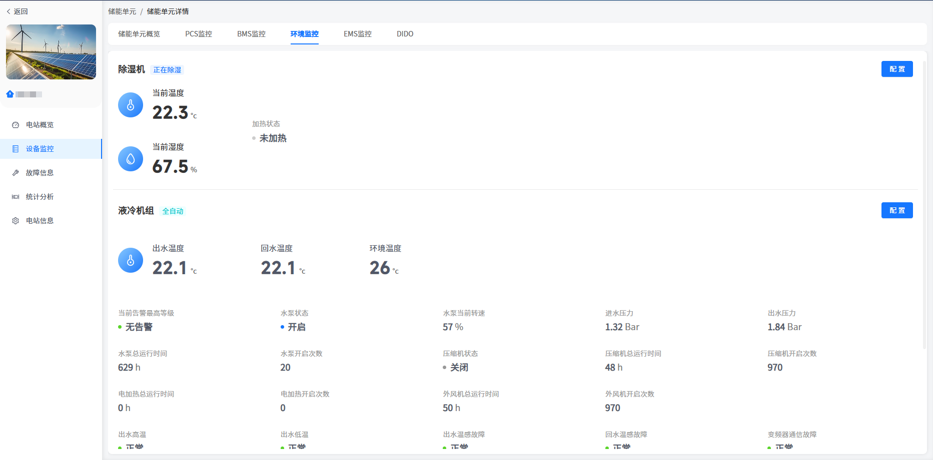Click 配置 button for 除湿机
This screenshot has width=933, height=460.
[x=896, y=69]
